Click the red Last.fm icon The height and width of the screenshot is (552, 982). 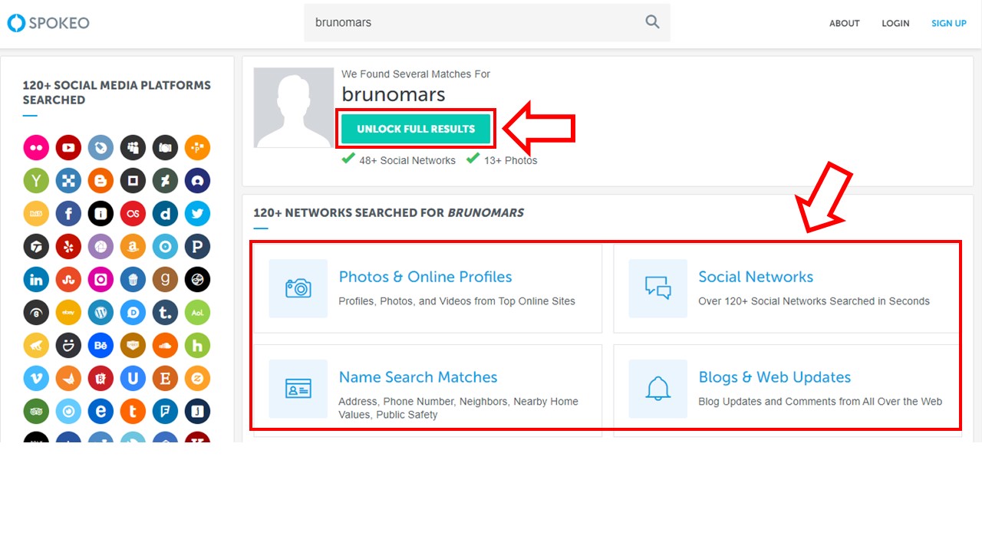(133, 214)
